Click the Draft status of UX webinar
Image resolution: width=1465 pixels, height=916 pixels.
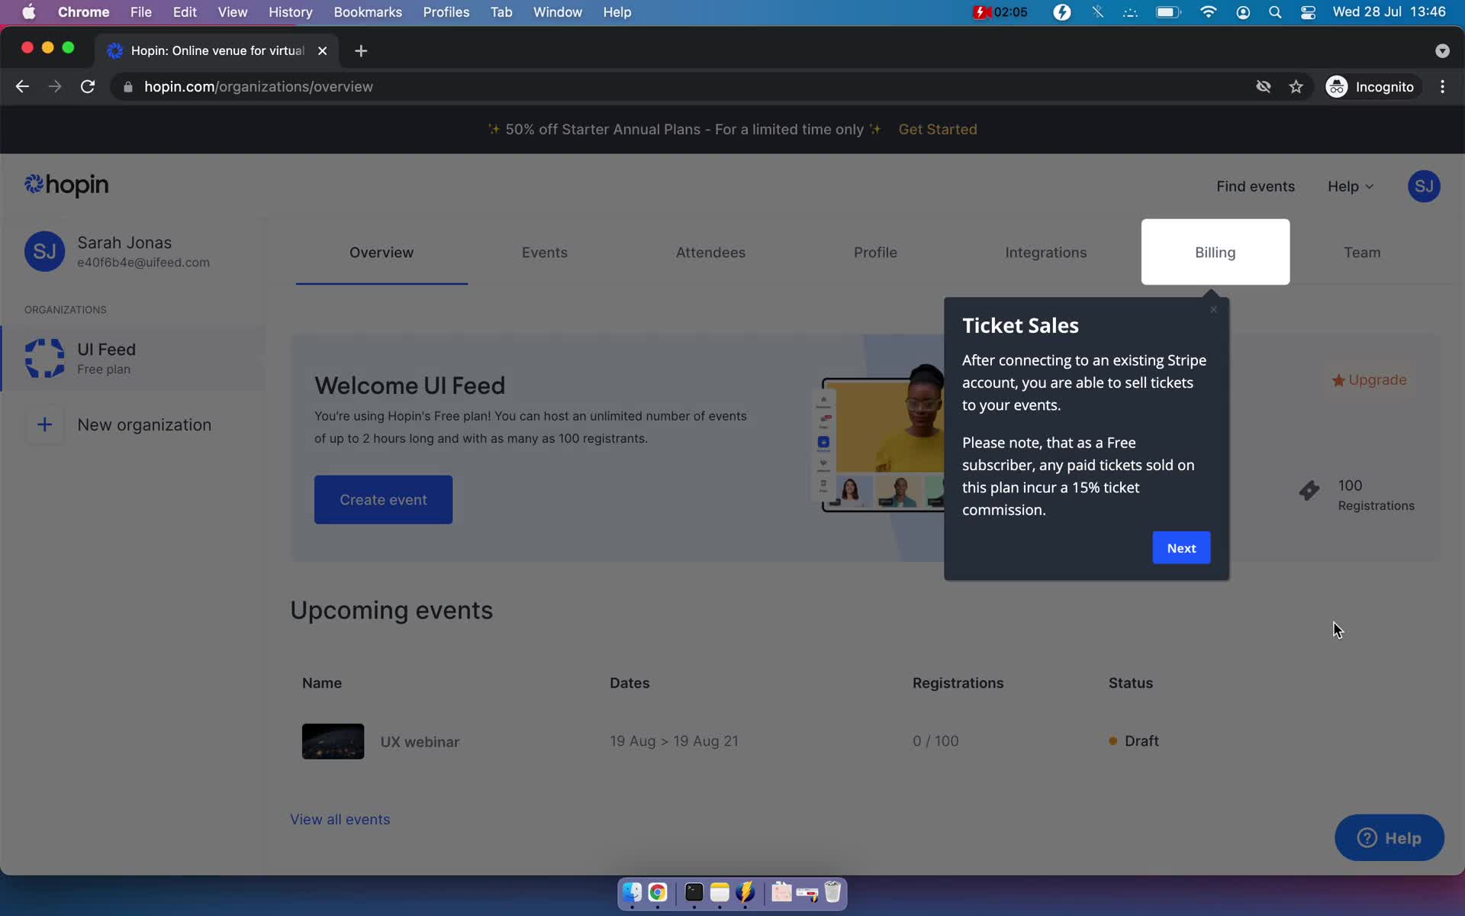[x=1133, y=741]
